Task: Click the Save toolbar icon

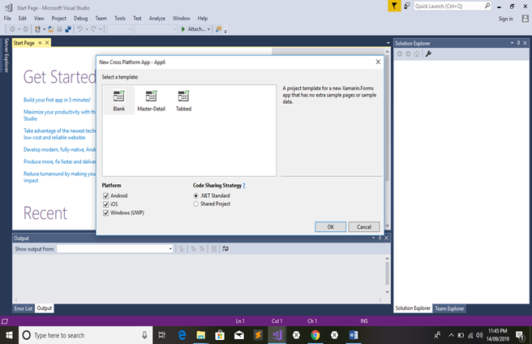Action: (59, 29)
